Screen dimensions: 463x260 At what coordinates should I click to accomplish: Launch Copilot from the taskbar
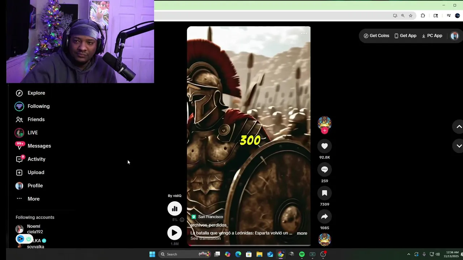[228, 254]
